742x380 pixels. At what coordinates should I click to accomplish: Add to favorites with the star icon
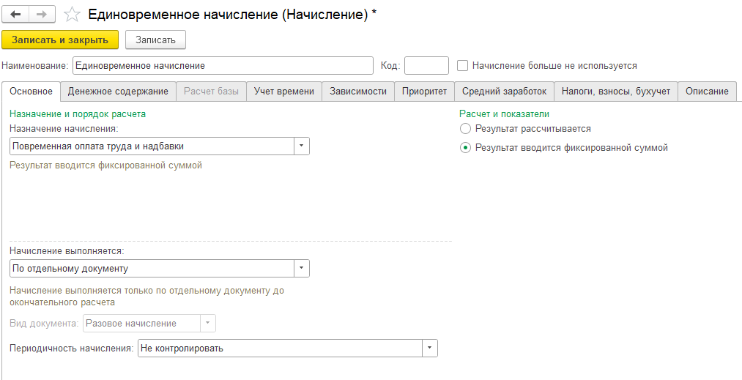point(72,15)
